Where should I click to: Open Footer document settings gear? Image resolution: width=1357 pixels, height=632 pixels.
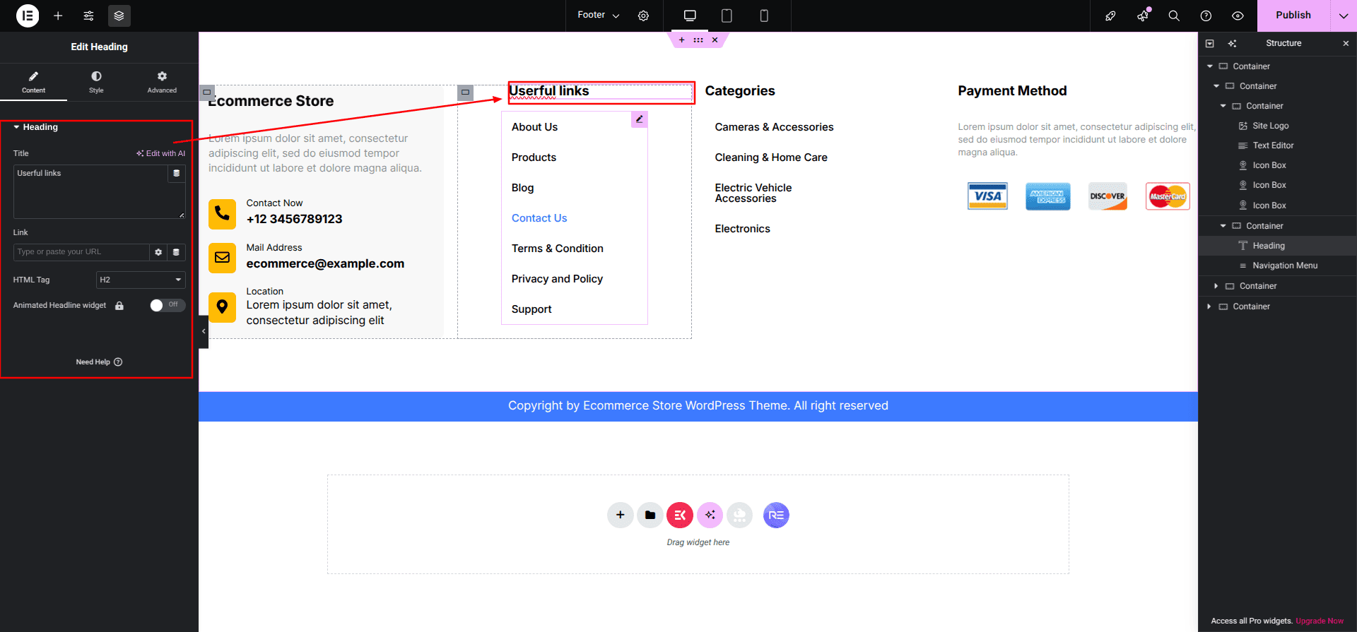tap(643, 16)
